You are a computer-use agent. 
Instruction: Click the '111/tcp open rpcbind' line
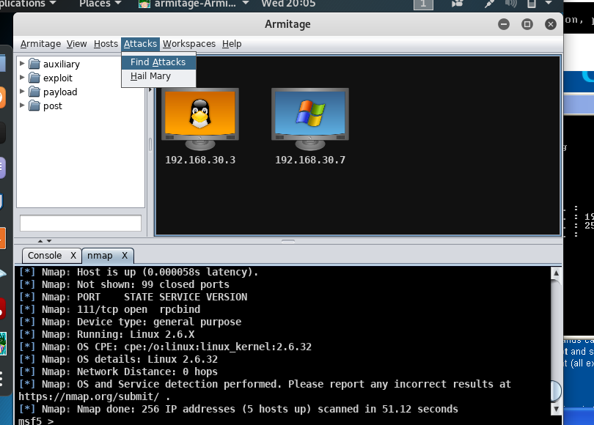click(110, 309)
